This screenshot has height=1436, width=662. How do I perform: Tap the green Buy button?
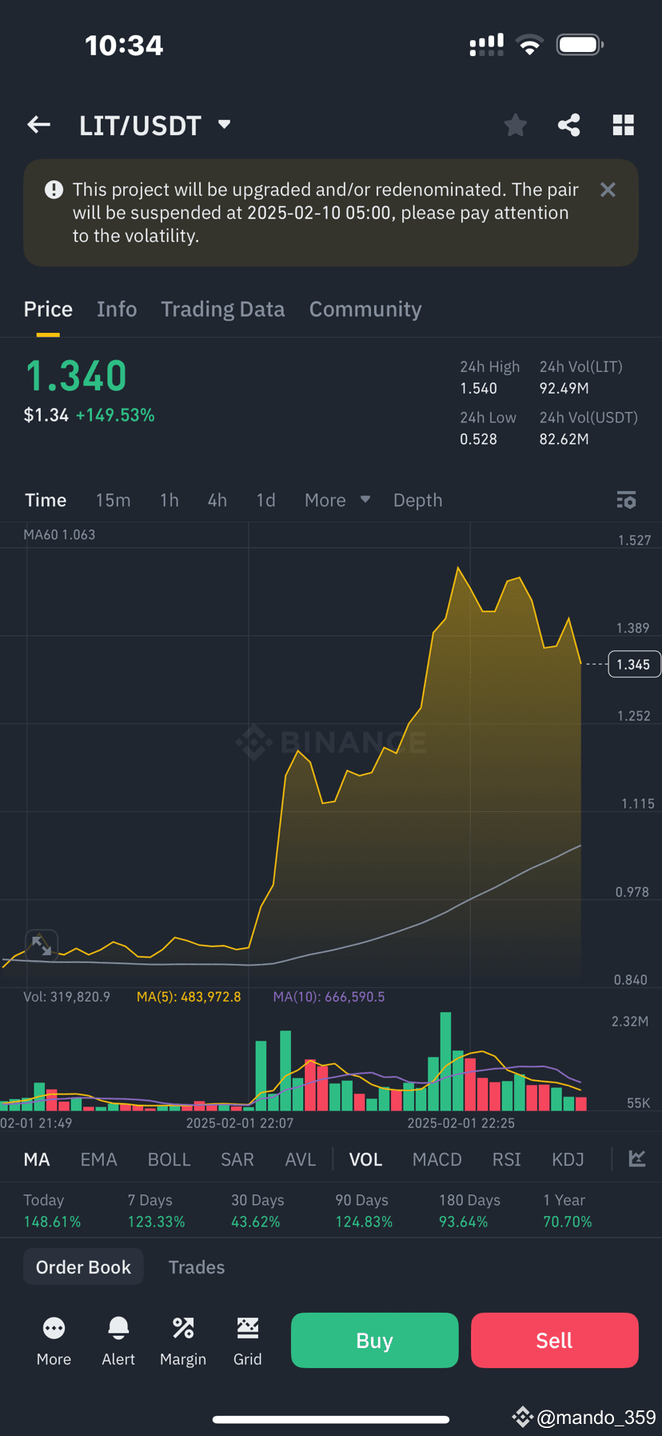(x=374, y=1340)
